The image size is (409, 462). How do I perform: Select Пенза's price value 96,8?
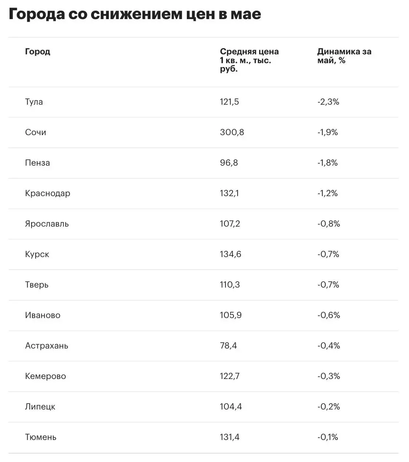point(229,163)
